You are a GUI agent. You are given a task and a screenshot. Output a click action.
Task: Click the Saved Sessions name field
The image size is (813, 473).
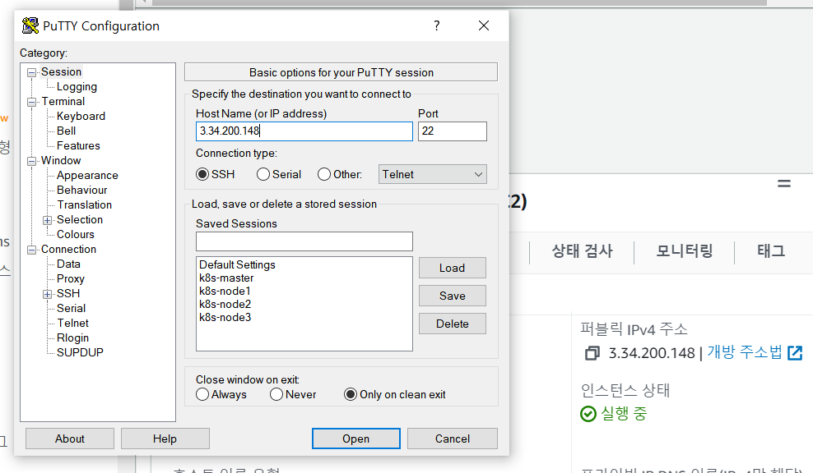tap(304, 241)
